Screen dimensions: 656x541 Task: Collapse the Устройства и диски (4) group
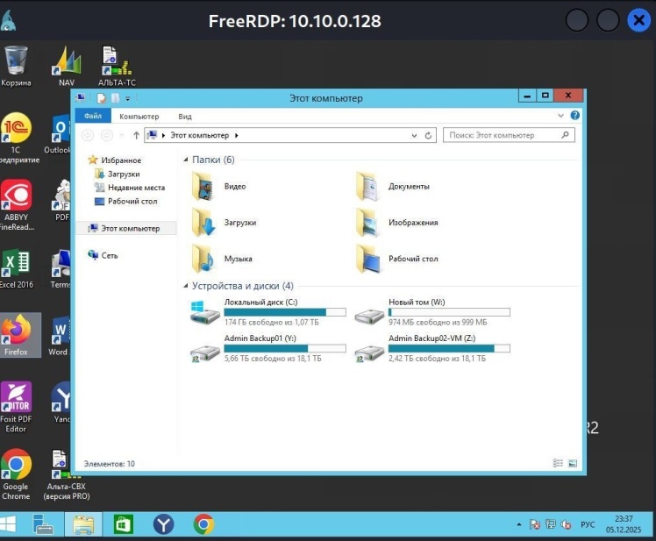(x=185, y=286)
